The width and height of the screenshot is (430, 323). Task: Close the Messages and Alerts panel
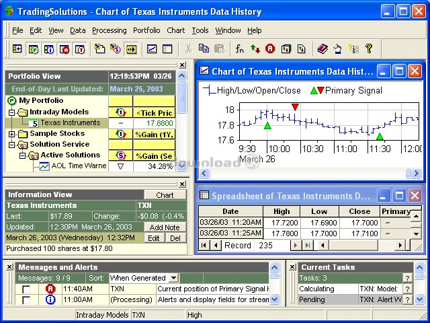pos(9,266)
